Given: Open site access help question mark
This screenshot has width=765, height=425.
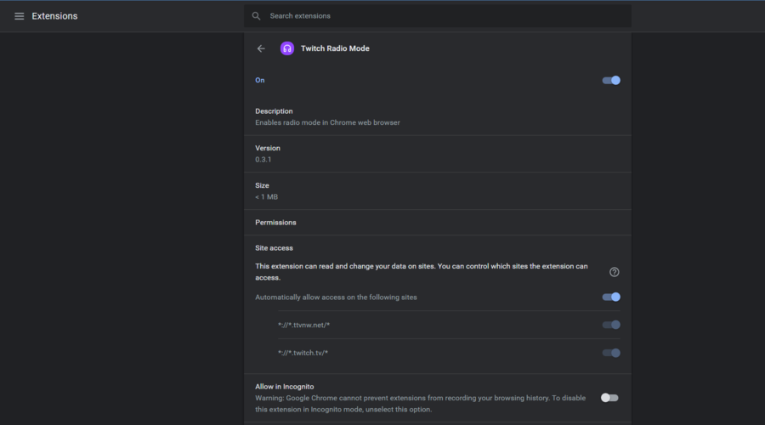Looking at the screenshot, I should click(x=615, y=272).
